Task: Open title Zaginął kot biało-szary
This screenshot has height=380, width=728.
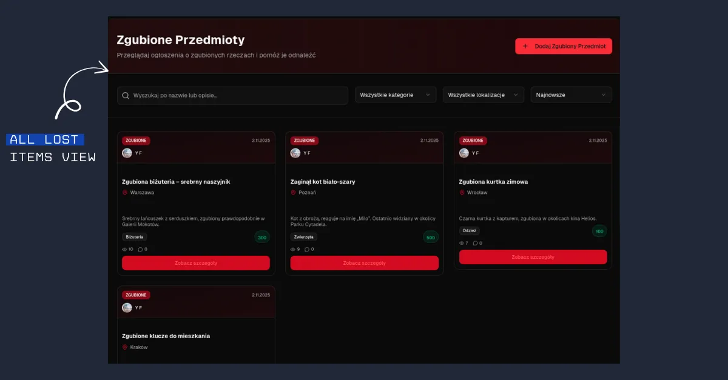Action: (323, 182)
